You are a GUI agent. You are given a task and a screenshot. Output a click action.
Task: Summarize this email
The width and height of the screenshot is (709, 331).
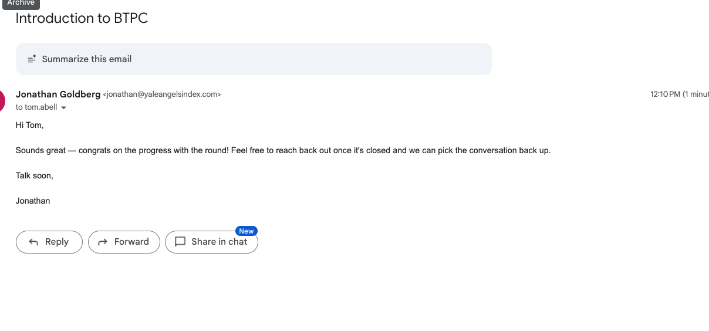(x=254, y=59)
